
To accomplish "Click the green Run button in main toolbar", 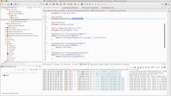I will pos(53,4).
